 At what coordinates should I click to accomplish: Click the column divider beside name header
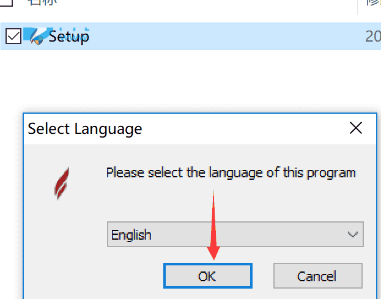click(357, 6)
